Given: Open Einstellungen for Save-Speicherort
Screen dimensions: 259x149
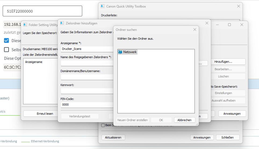Looking at the screenshot, I should coord(228,93).
